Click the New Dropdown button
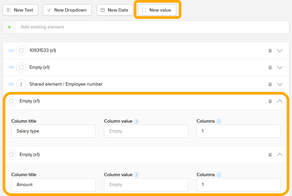292x196 pixels. coord(67,10)
